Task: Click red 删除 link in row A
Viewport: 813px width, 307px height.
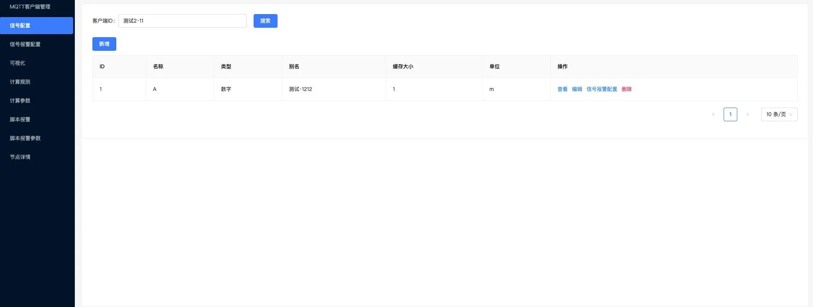Action: point(627,89)
